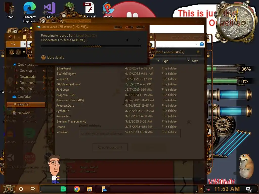
Task: Select This PC in navigation pane
Action: [x=26, y=105]
